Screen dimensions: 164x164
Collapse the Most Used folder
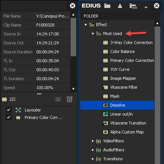(x=93, y=34)
